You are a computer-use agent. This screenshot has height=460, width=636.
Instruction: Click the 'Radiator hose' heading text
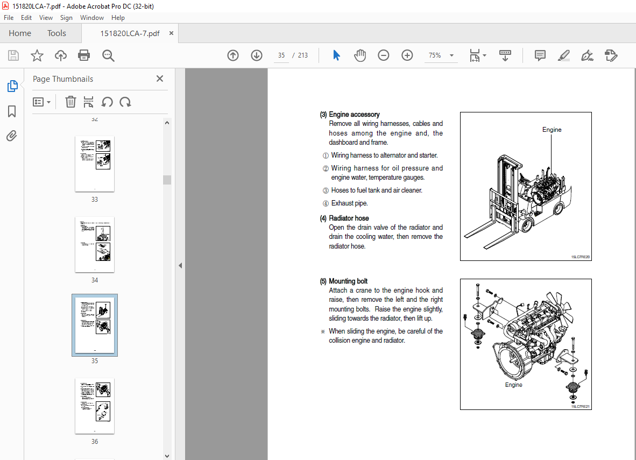click(349, 218)
